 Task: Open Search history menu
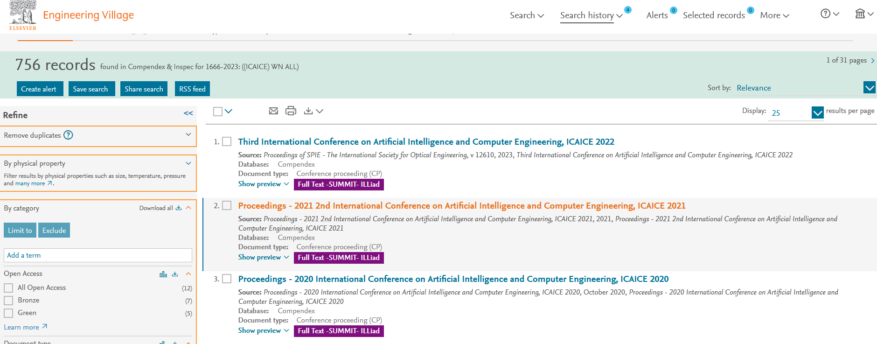[591, 15]
